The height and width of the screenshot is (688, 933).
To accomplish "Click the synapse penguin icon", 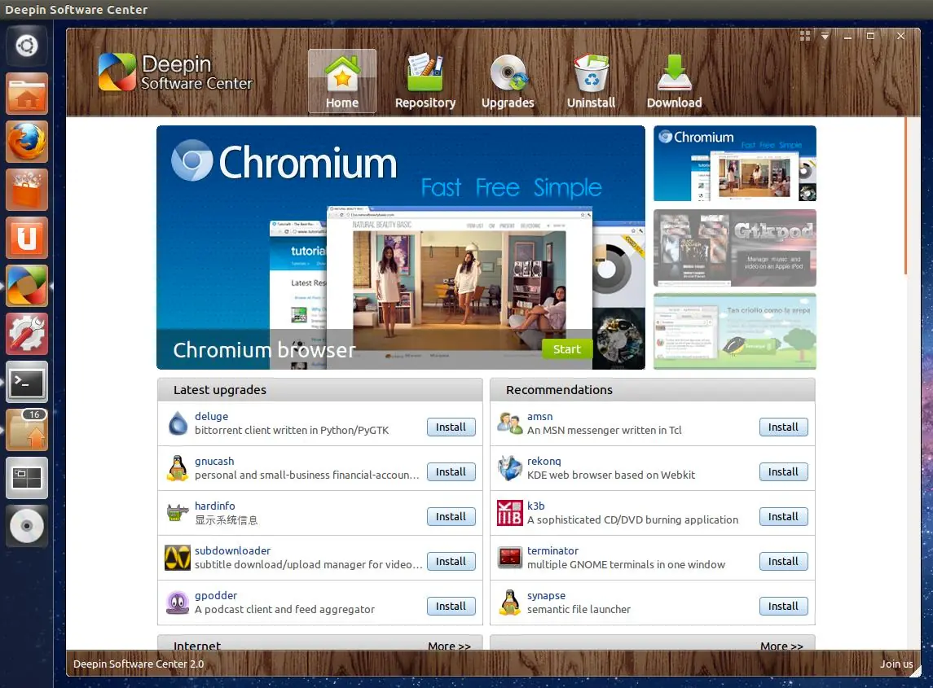I will tap(510, 603).
